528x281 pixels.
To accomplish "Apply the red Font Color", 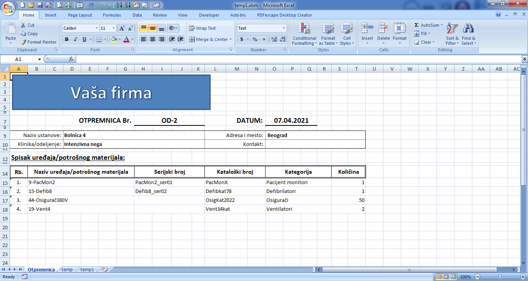I will [x=126, y=39].
